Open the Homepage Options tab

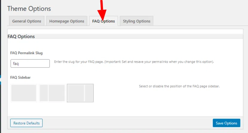pyautogui.click(x=67, y=21)
